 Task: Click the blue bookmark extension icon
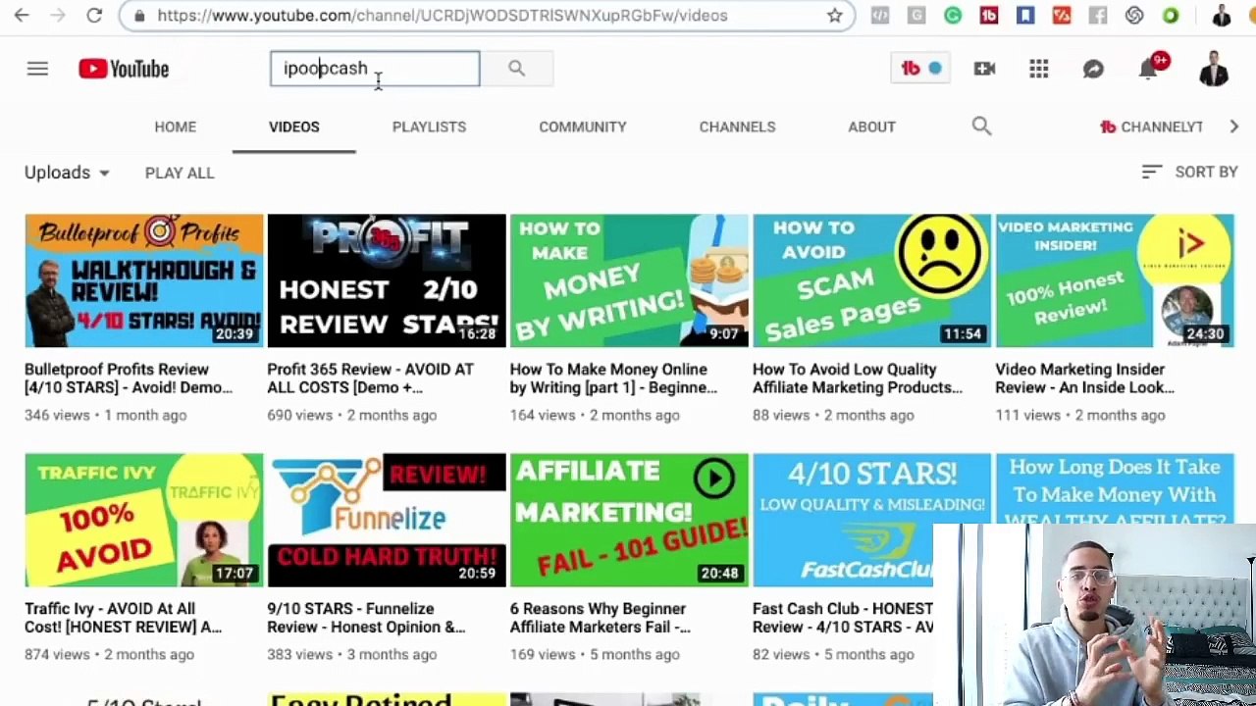pos(1025,16)
